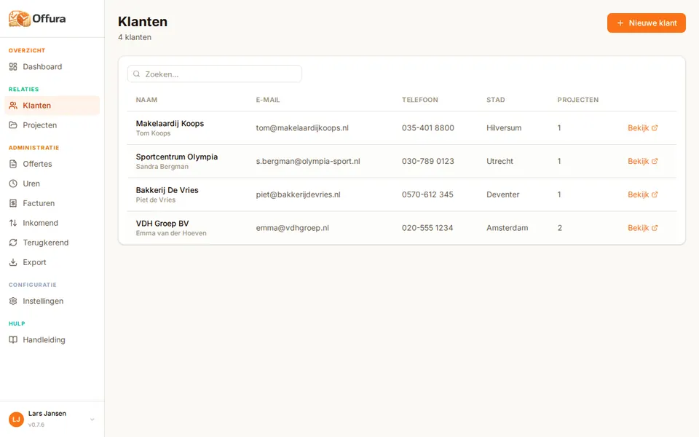Open Inkomend in sidebar
The height and width of the screenshot is (437, 699).
click(52, 223)
